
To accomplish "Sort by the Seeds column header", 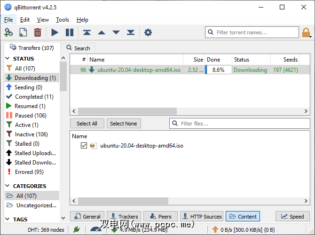I will click(x=285, y=59).
